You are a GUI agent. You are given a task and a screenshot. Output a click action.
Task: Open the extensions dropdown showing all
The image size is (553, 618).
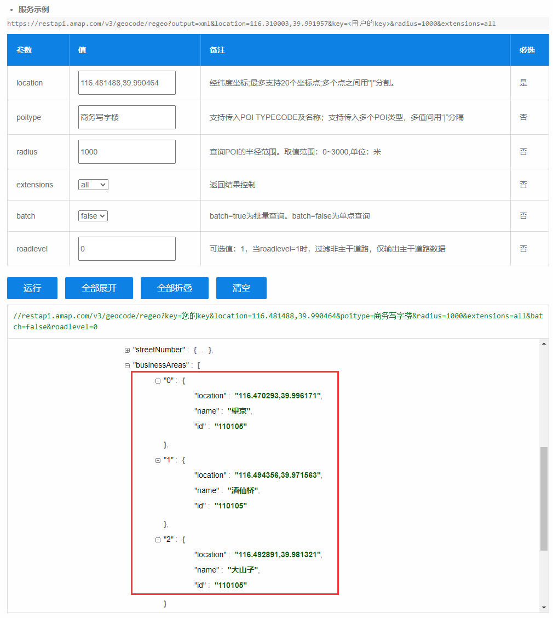pos(93,185)
